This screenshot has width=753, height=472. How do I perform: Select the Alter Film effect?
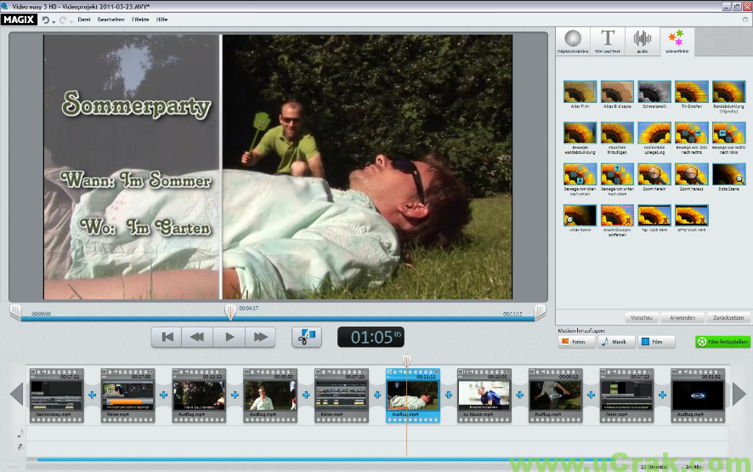[x=580, y=92]
